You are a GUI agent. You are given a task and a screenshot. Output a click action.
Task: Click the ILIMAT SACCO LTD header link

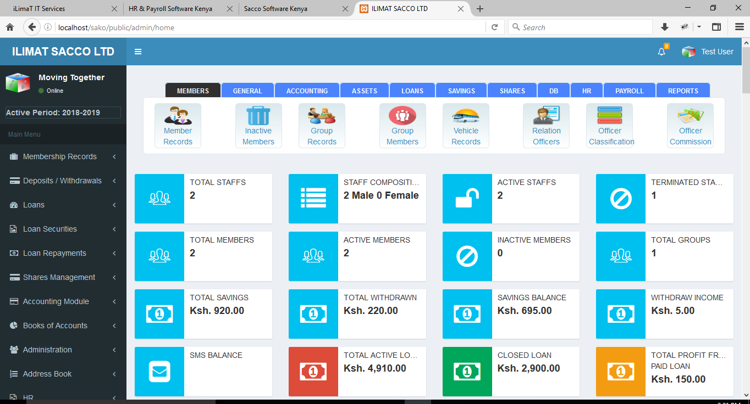click(x=63, y=52)
